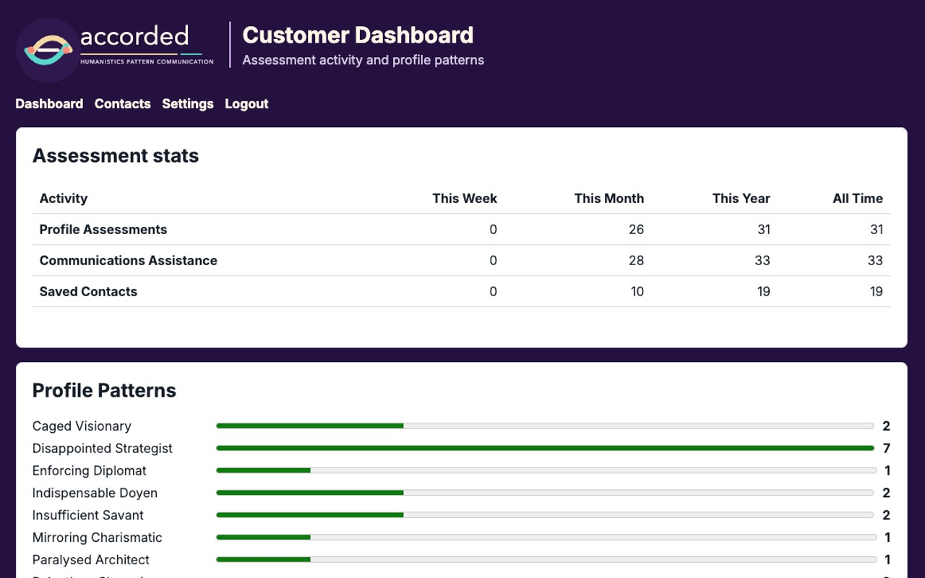
Task: Click the This Month column header
Action: 609,199
